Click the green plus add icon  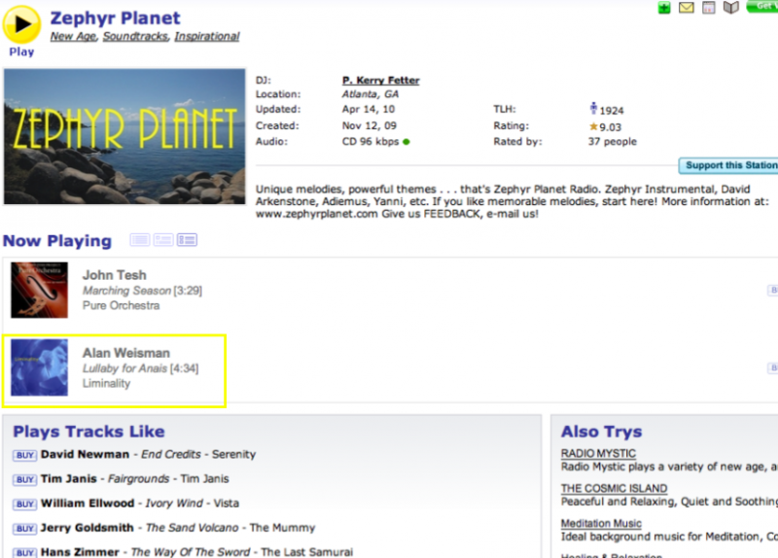(664, 9)
